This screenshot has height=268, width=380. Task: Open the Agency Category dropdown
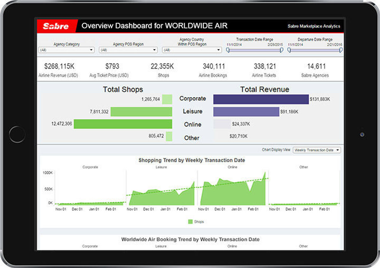point(66,50)
